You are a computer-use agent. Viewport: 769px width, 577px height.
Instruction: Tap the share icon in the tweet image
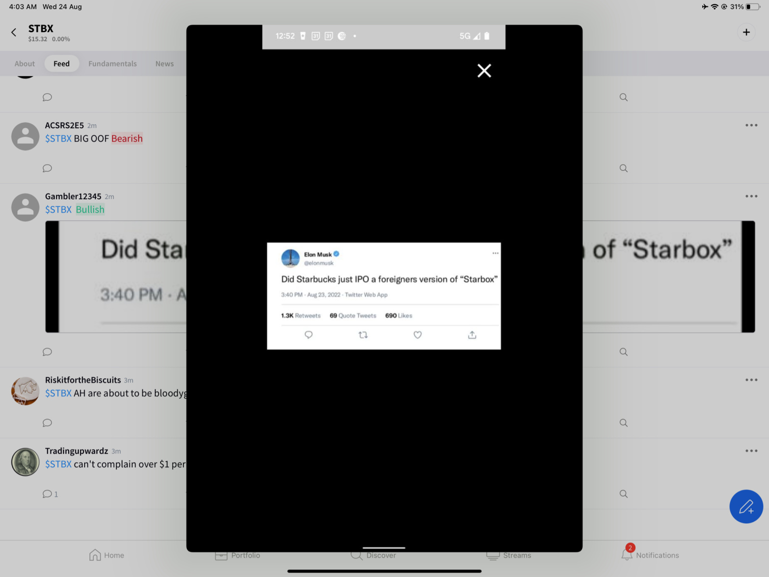click(472, 335)
